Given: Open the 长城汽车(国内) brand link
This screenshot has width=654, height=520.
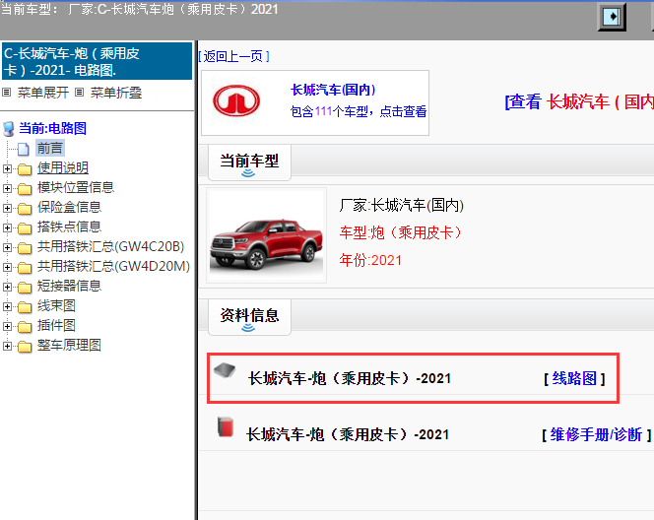Looking at the screenshot, I should 333,90.
